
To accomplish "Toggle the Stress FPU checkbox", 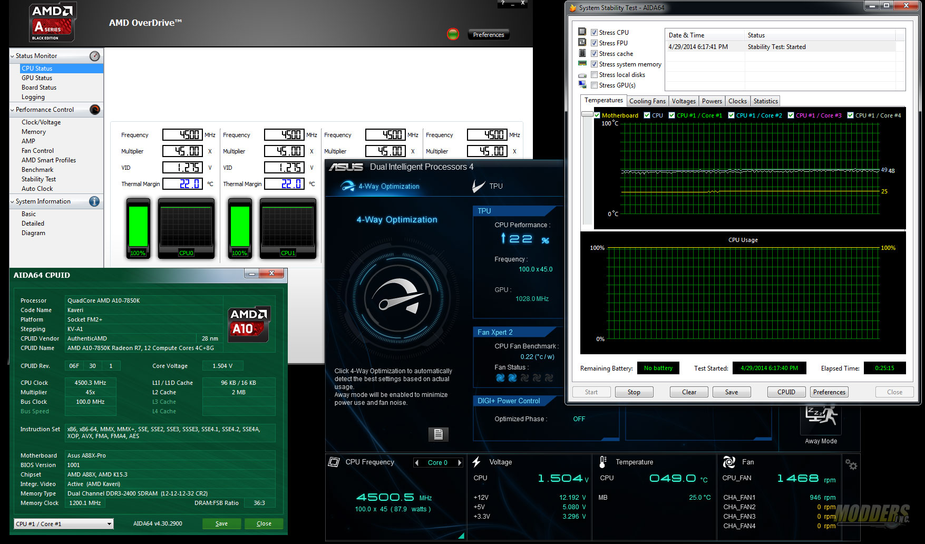I will 594,43.
